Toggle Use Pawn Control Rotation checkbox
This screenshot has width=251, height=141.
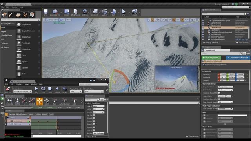219,99
